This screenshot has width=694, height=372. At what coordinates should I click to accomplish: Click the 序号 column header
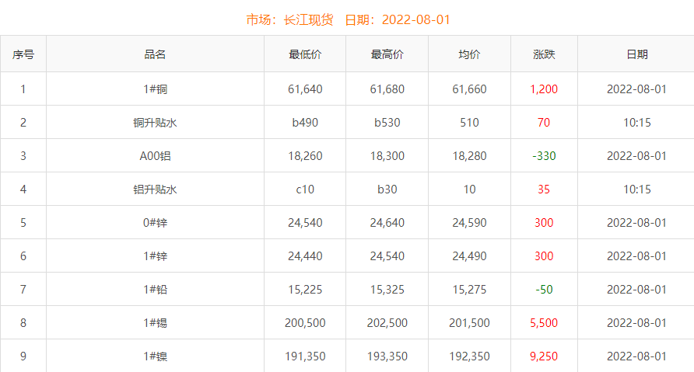pyautogui.click(x=23, y=54)
